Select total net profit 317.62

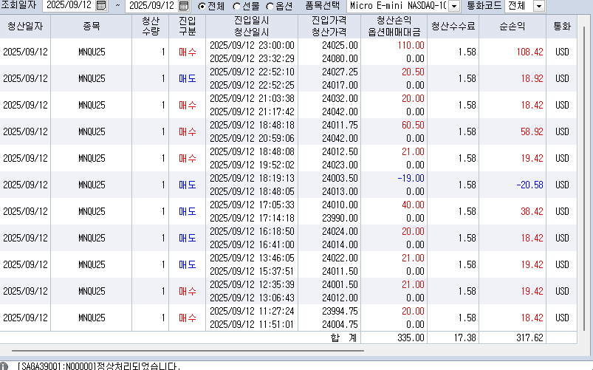click(529, 338)
